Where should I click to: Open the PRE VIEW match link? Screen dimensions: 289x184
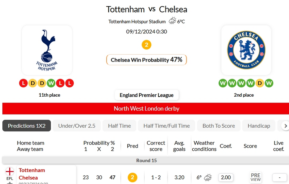(256, 177)
